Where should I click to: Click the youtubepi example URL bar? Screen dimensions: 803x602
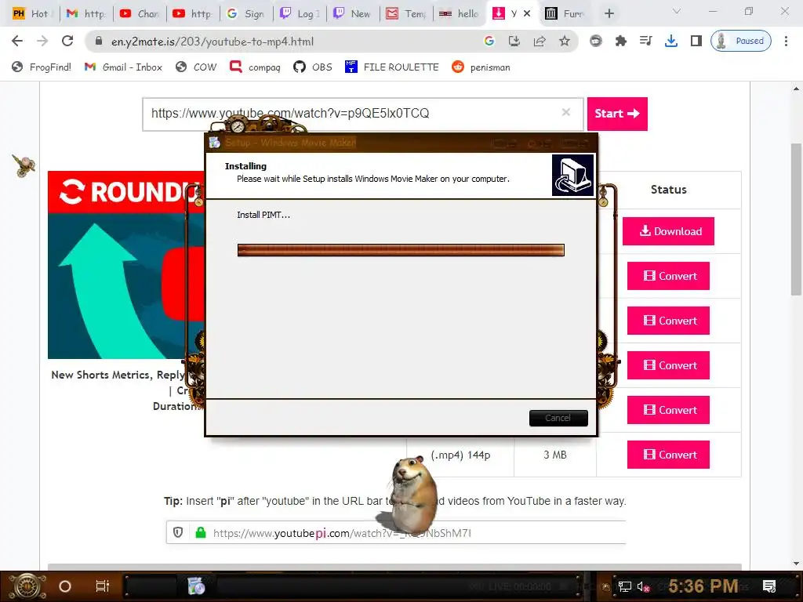pos(395,533)
